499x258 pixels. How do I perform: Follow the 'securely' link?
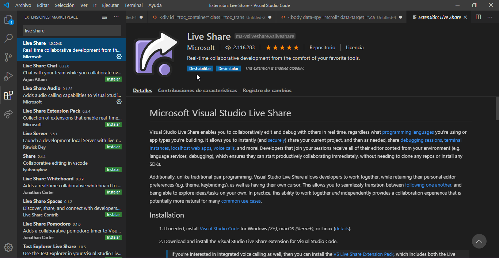(x=277, y=140)
